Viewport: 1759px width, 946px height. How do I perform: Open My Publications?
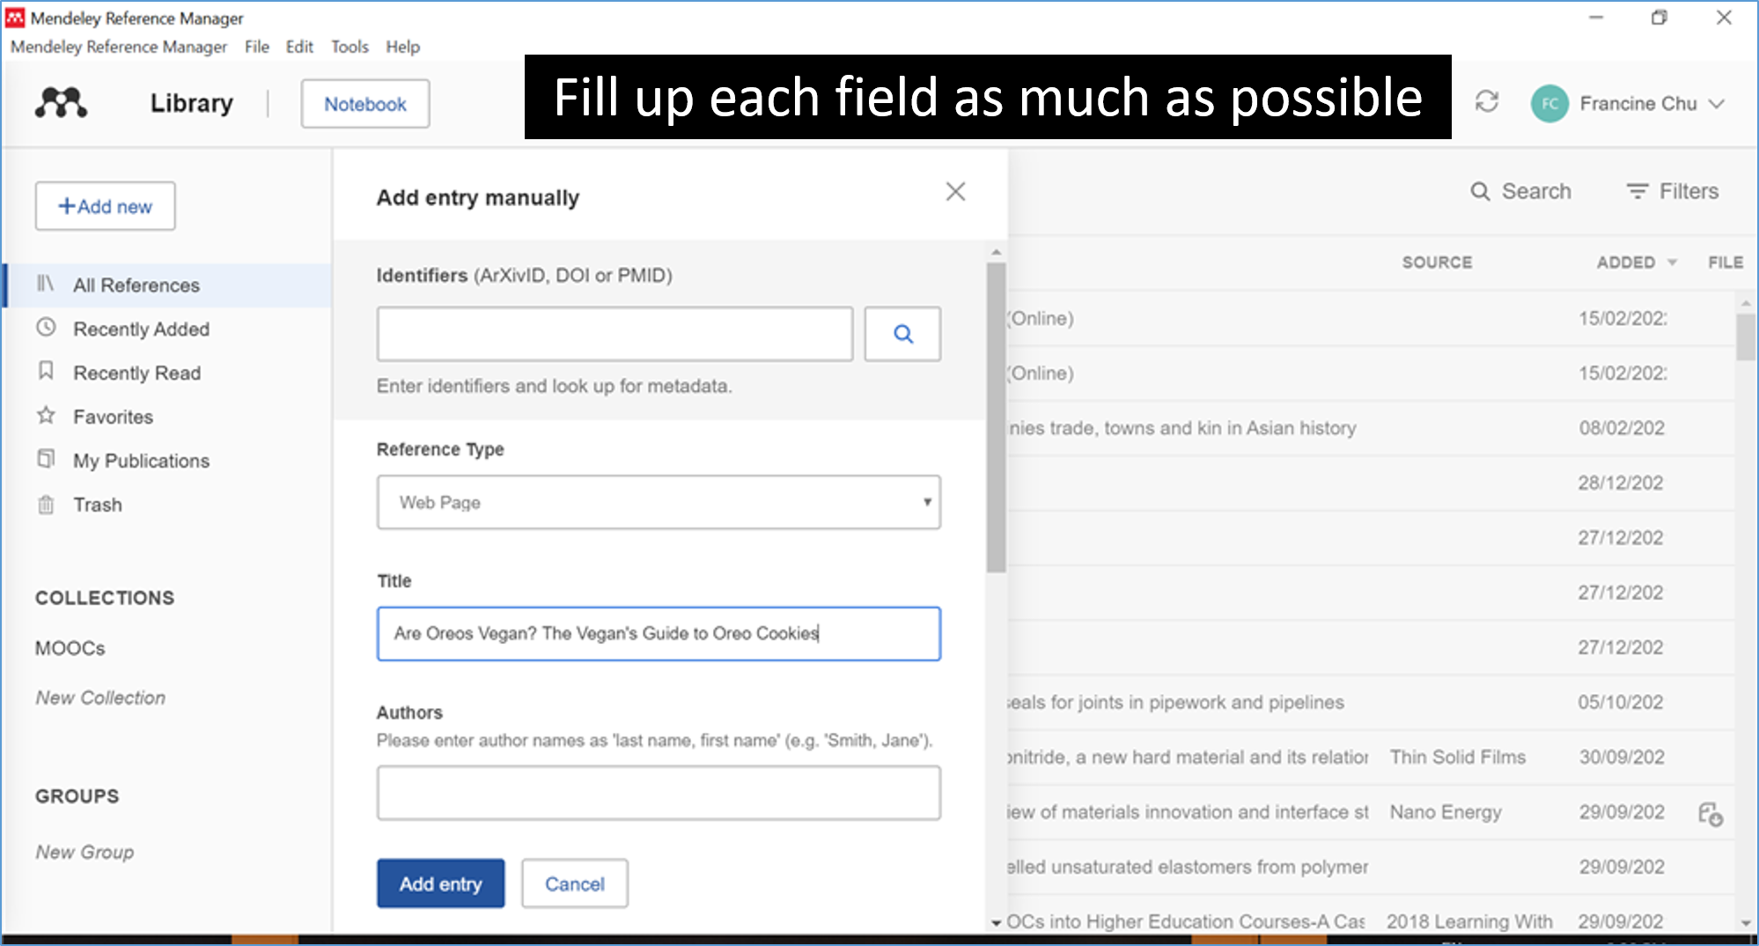pos(141,461)
